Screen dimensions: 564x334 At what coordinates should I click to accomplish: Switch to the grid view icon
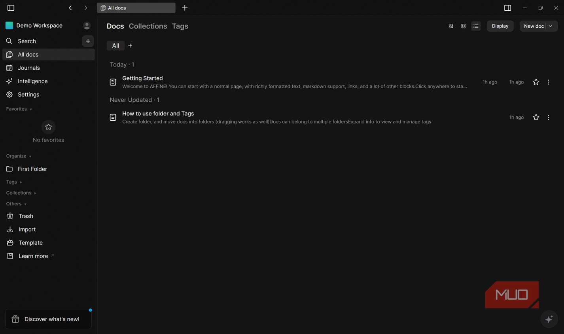[463, 26]
